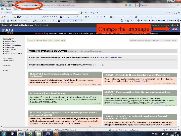Open Word from the taskbar
The width and height of the screenshot is (181, 136).
point(48,134)
